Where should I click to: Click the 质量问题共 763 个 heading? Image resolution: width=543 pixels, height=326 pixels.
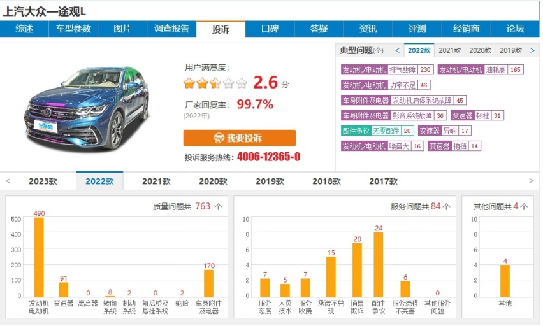click(187, 206)
